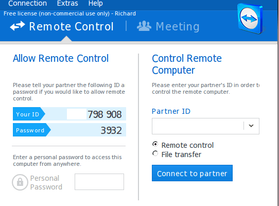Switch to the Meeting tab
The height and width of the screenshot is (206, 279).
[x=168, y=26]
